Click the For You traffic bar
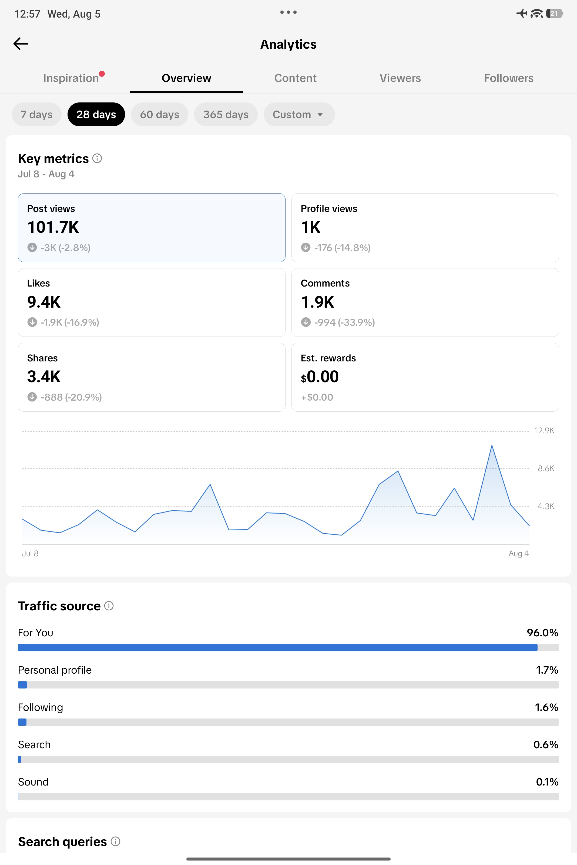 (x=288, y=647)
